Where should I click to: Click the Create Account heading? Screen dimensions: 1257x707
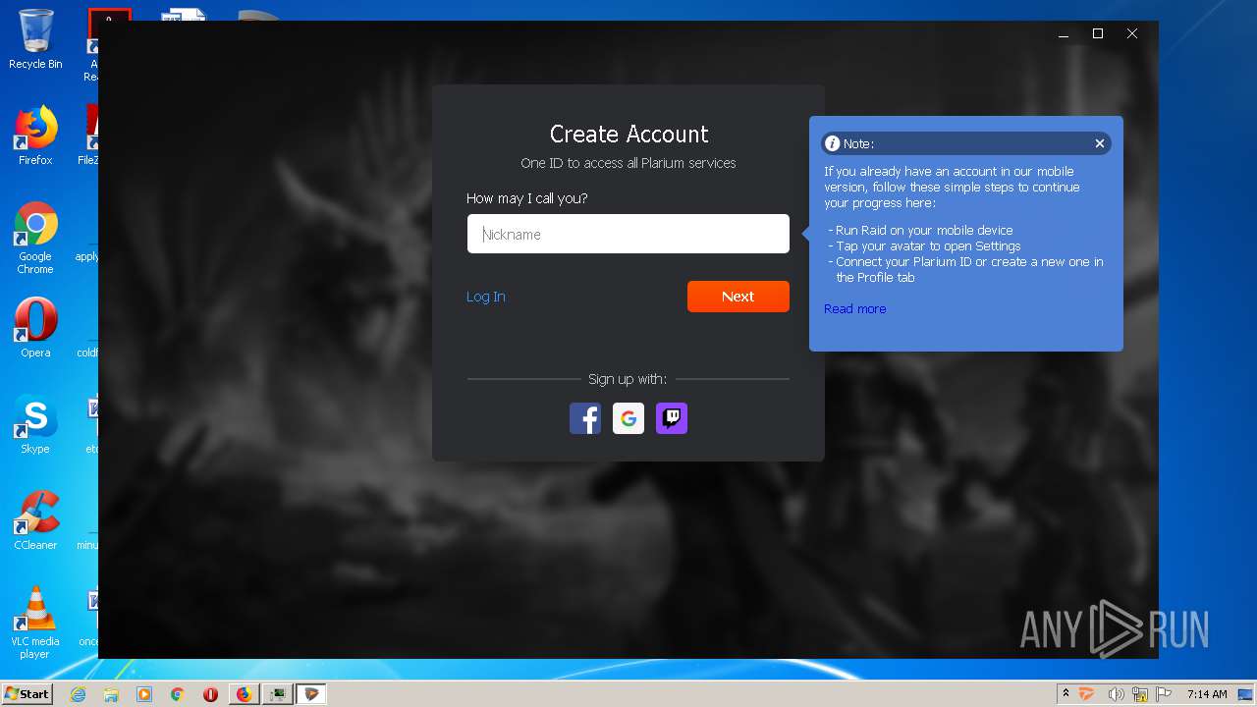(629, 134)
